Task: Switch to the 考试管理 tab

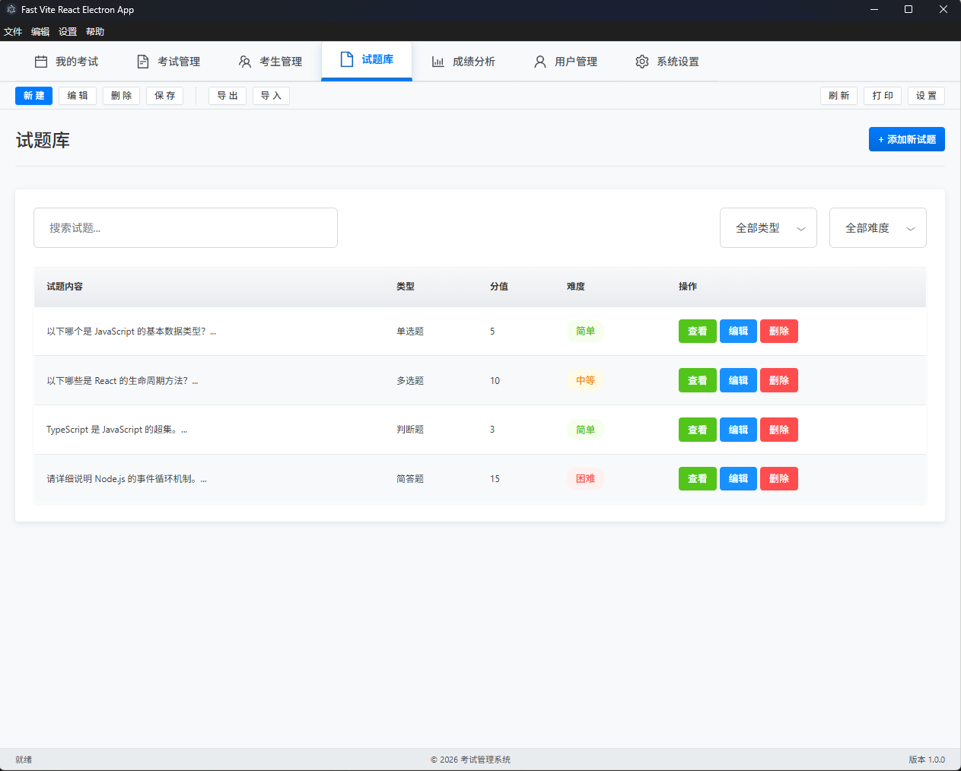Action: tap(168, 62)
